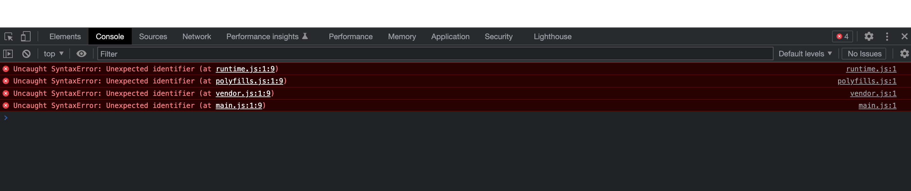Open DevTools Settings via the gear icon
This screenshot has height=191, width=911.
click(869, 36)
